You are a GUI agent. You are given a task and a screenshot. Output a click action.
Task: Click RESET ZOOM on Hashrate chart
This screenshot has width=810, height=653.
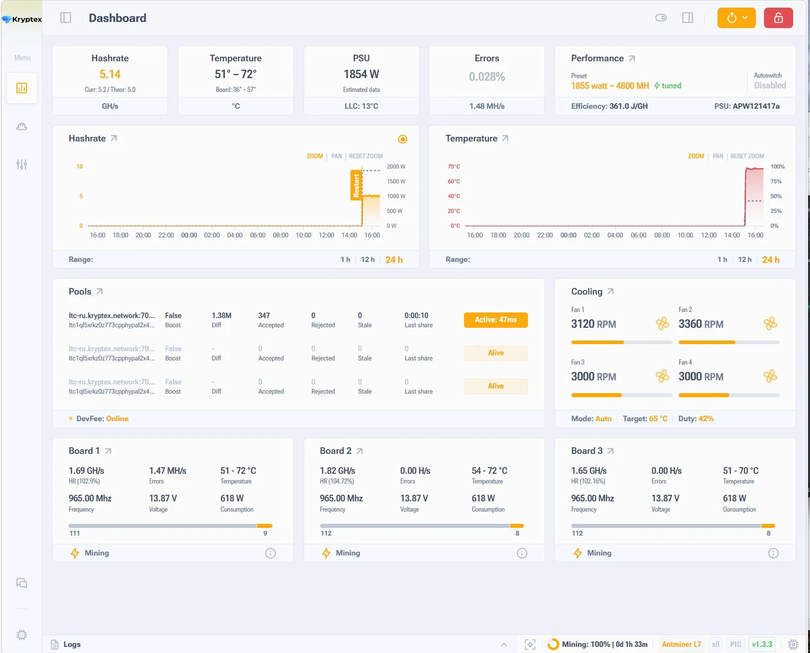click(366, 156)
